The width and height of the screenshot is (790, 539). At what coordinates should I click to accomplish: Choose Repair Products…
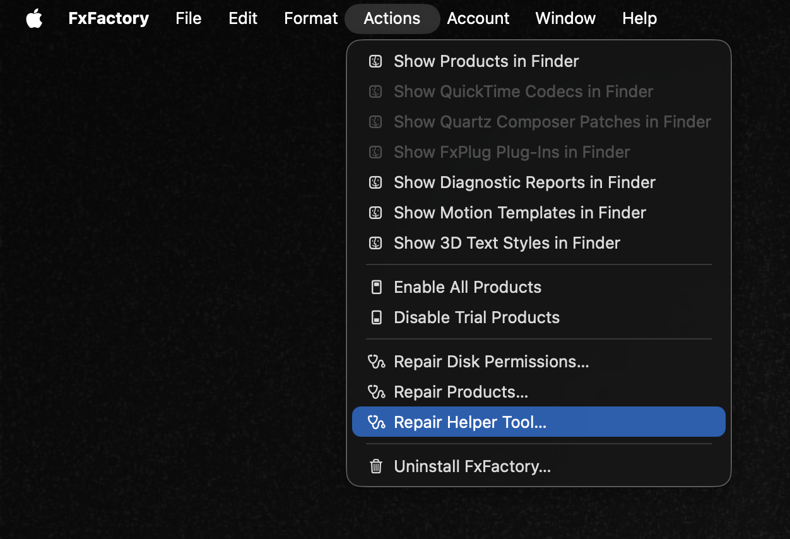(539, 392)
